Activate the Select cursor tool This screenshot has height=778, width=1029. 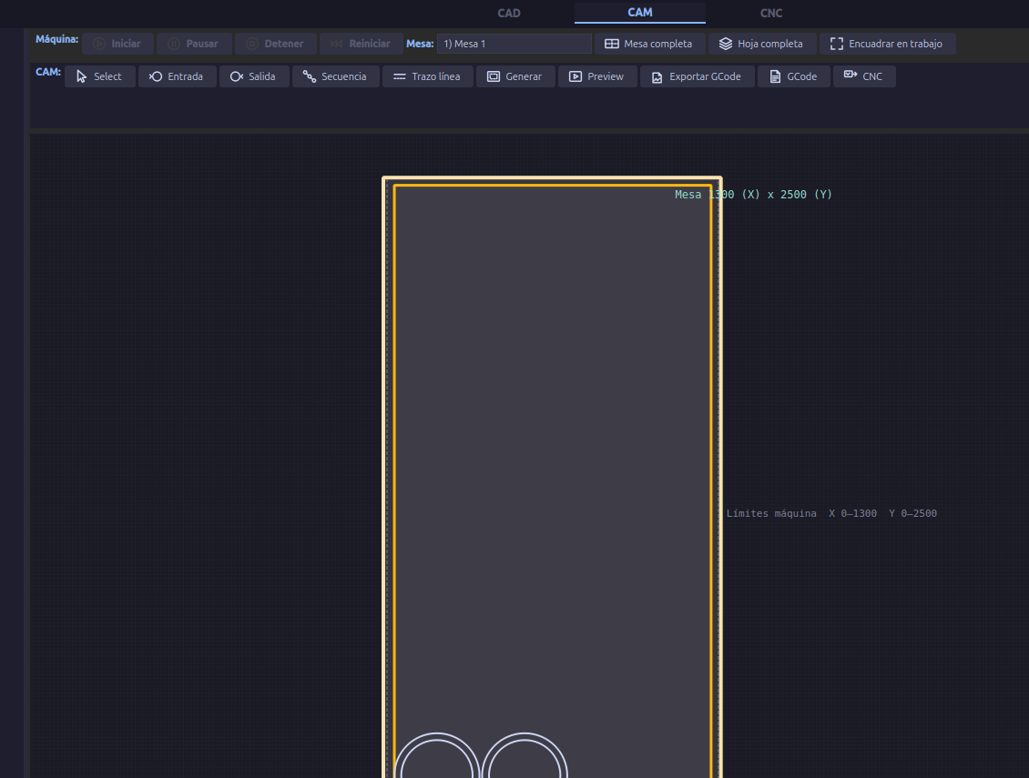pyautogui.click(x=100, y=76)
